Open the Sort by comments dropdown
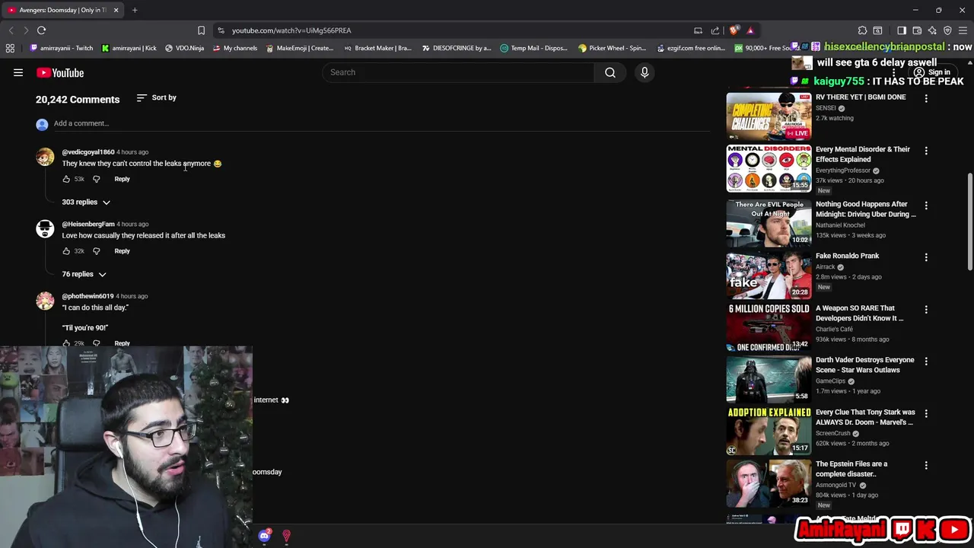Screen dimensions: 974x548 (156, 97)
